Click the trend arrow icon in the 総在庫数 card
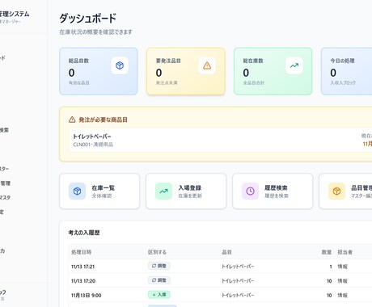372x307 pixels. (x=294, y=65)
